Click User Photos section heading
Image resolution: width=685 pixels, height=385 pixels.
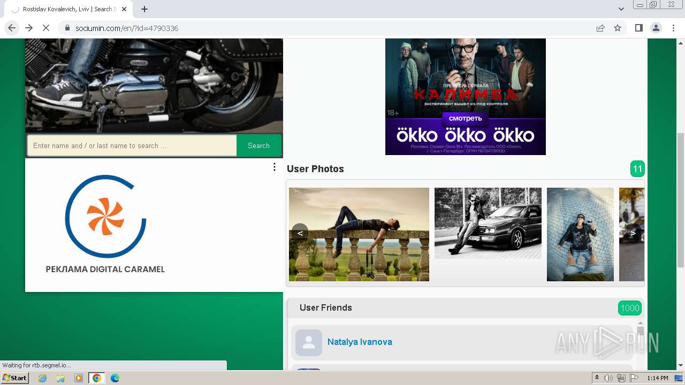(x=315, y=169)
